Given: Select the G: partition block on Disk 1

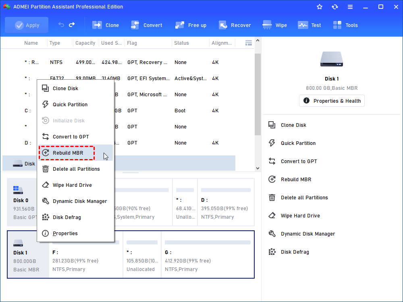Looking at the screenshot, I should pos(208,254).
